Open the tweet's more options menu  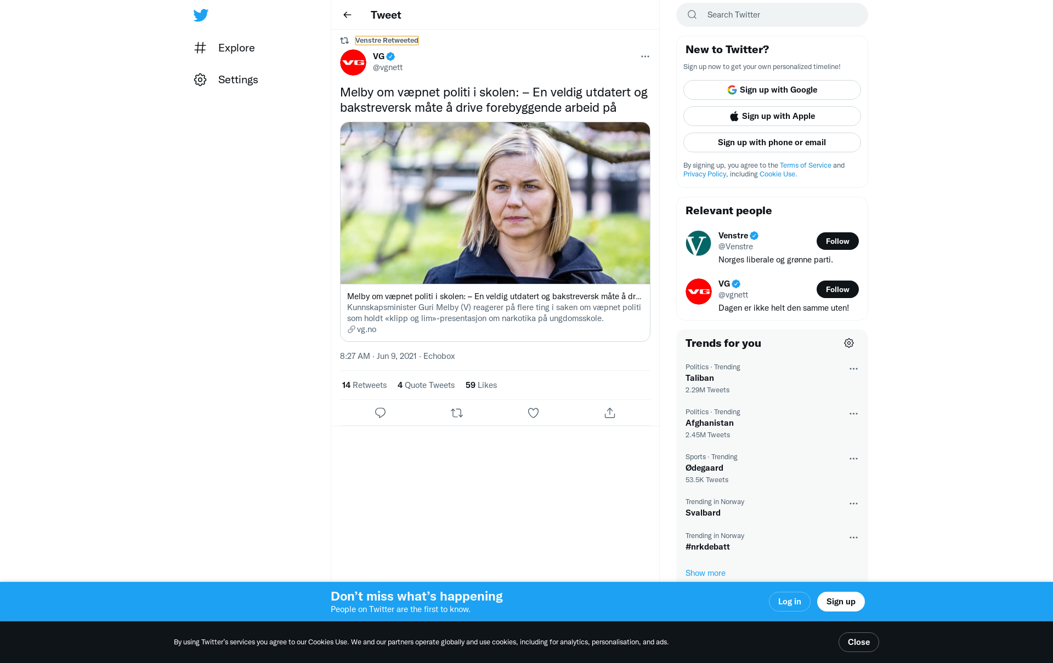(645, 56)
